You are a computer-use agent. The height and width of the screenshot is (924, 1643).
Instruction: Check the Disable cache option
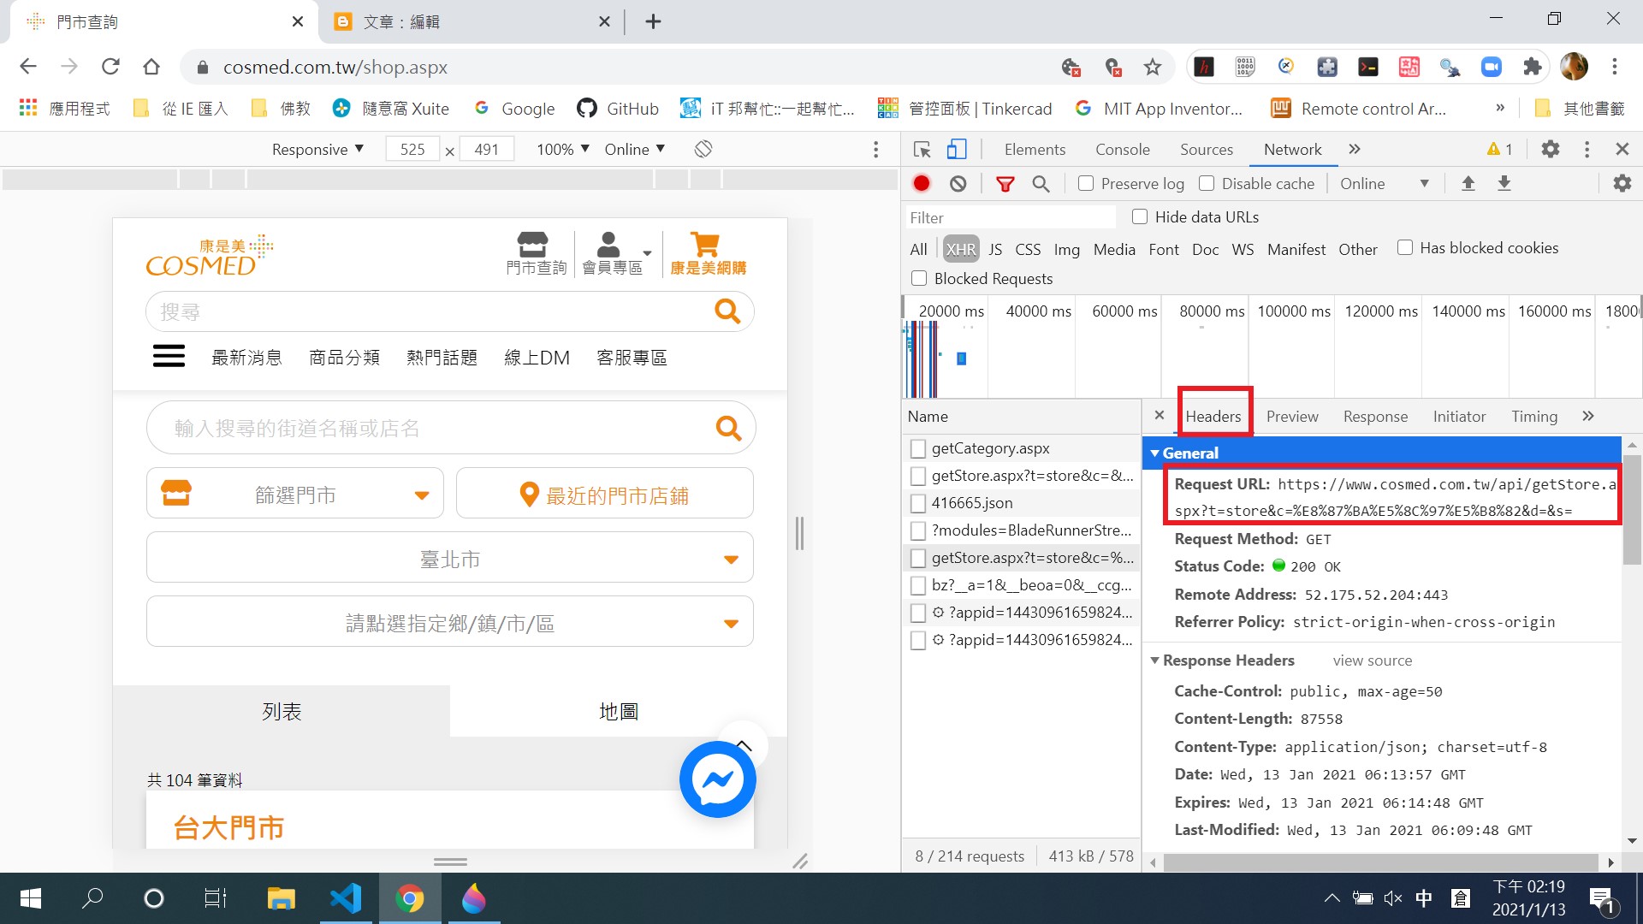pyautogui.click(x=1207, y=183)
